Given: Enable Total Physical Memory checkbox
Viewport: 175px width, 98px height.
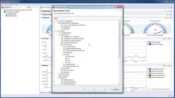Looking at the screenshot, I should coord(148,73).
